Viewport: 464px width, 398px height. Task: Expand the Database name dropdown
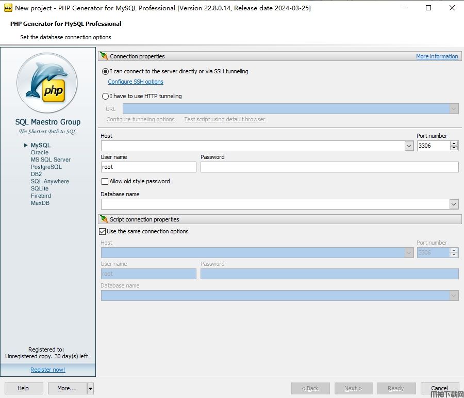(x=454, y=204)
